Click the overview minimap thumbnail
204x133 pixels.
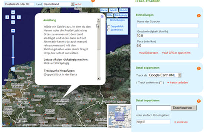pyautogui.click(x=119, y=116)
